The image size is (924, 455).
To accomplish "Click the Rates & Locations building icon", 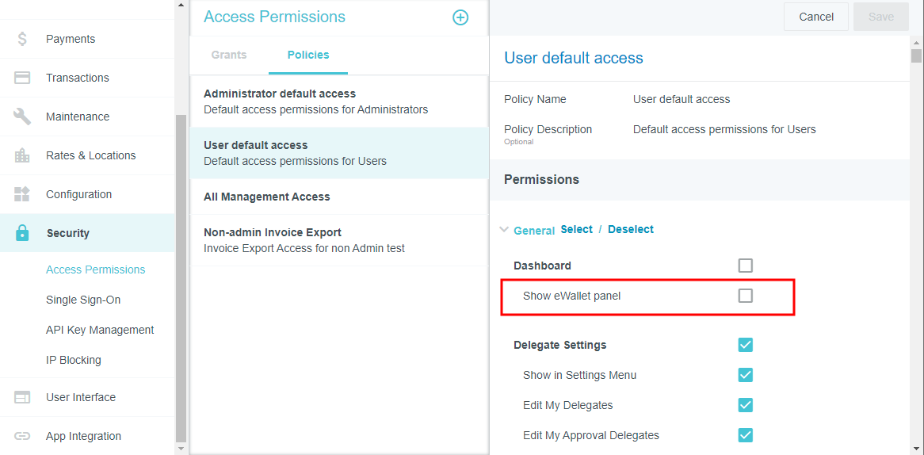I will (22, 155).
